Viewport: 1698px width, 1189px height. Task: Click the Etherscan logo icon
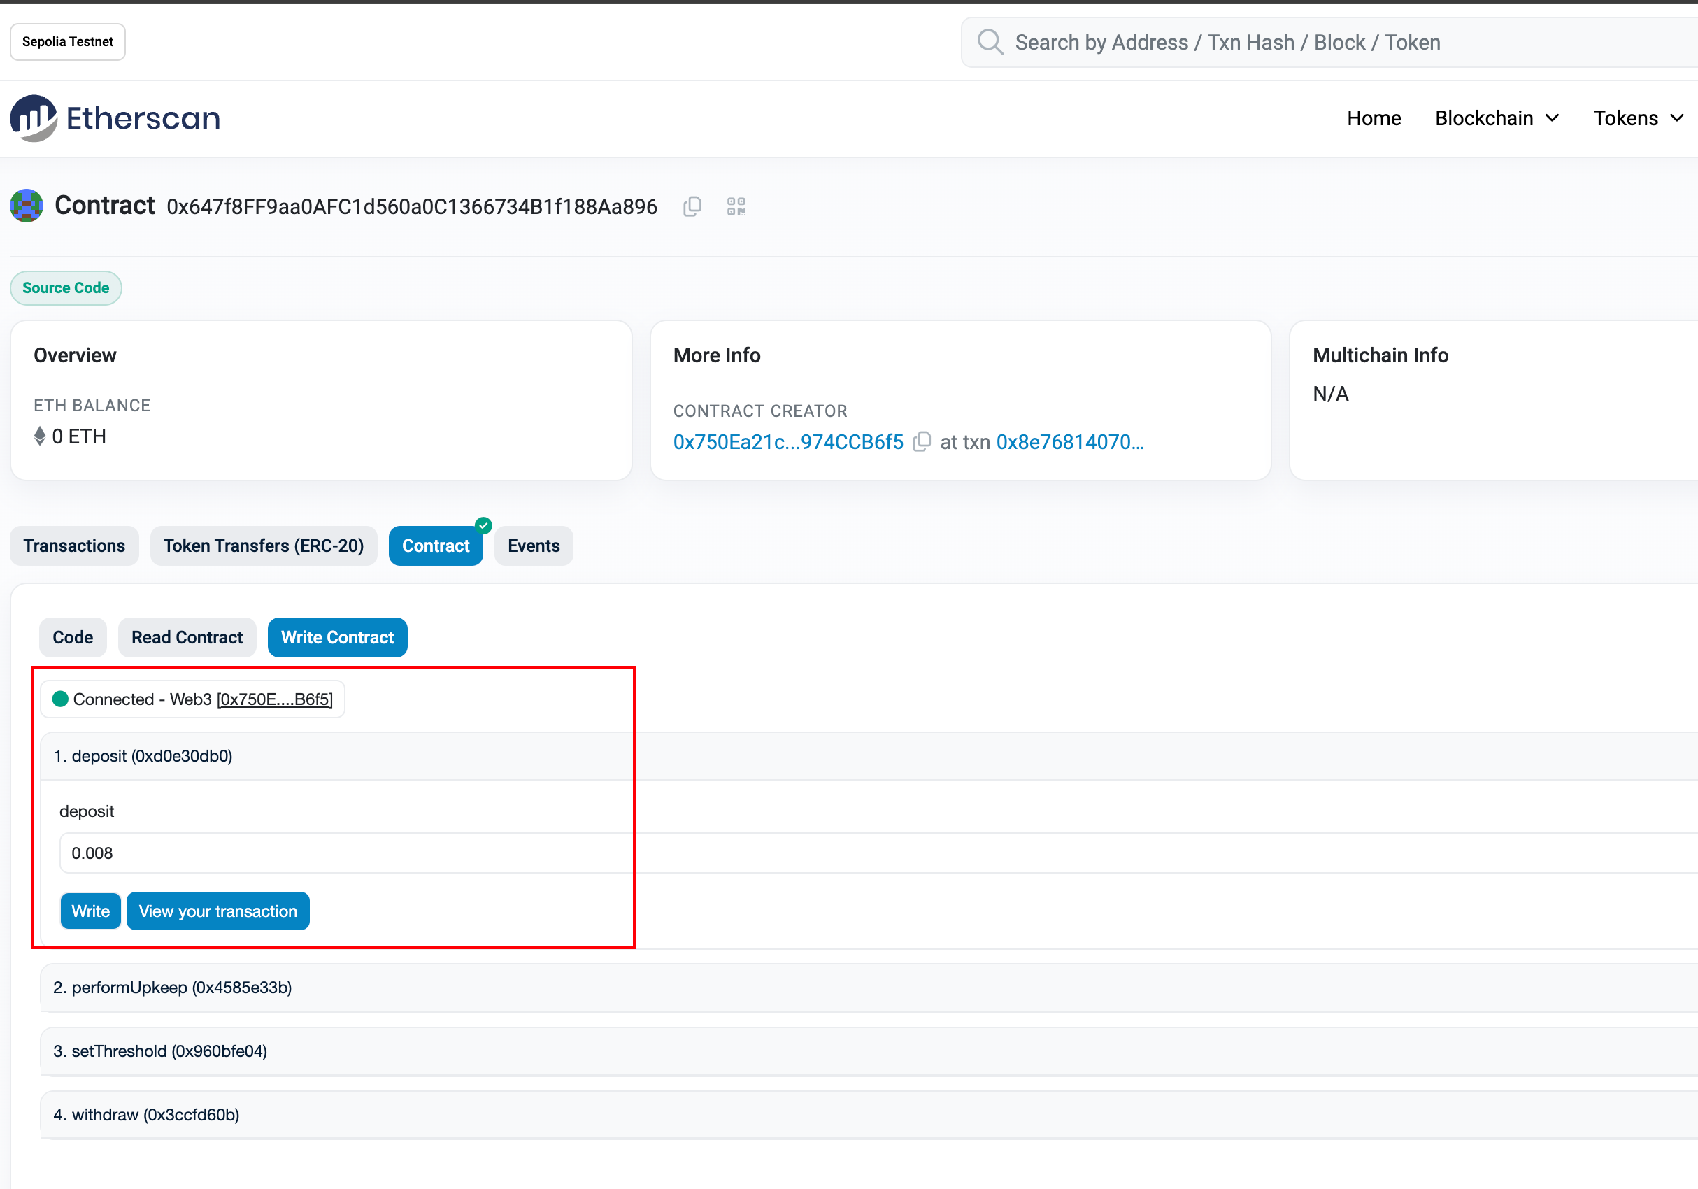click(x=34, y=118)
